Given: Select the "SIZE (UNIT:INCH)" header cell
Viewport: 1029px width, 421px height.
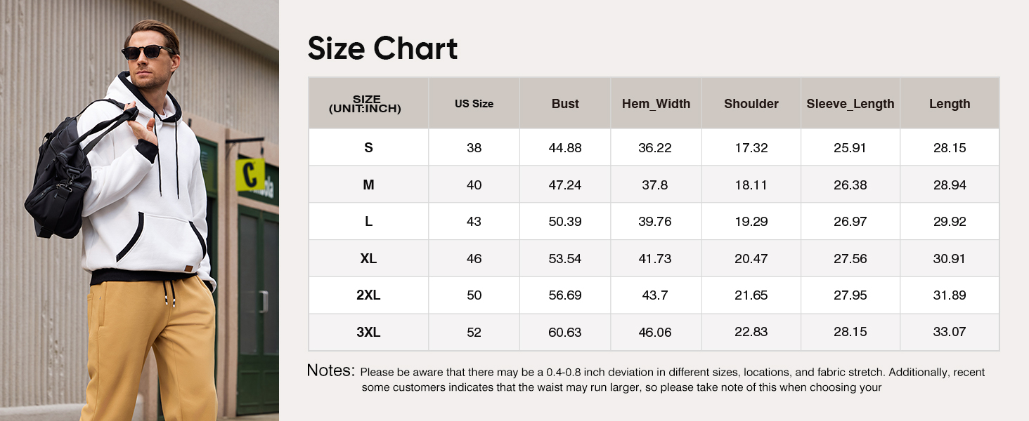Looking at the screenshot, I should point(366,104).
